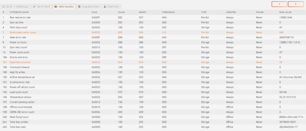The width and height of the screenshot is (306, 131).
Task: Click raw value 159651544 for read errors
Action: click(286, 17)
